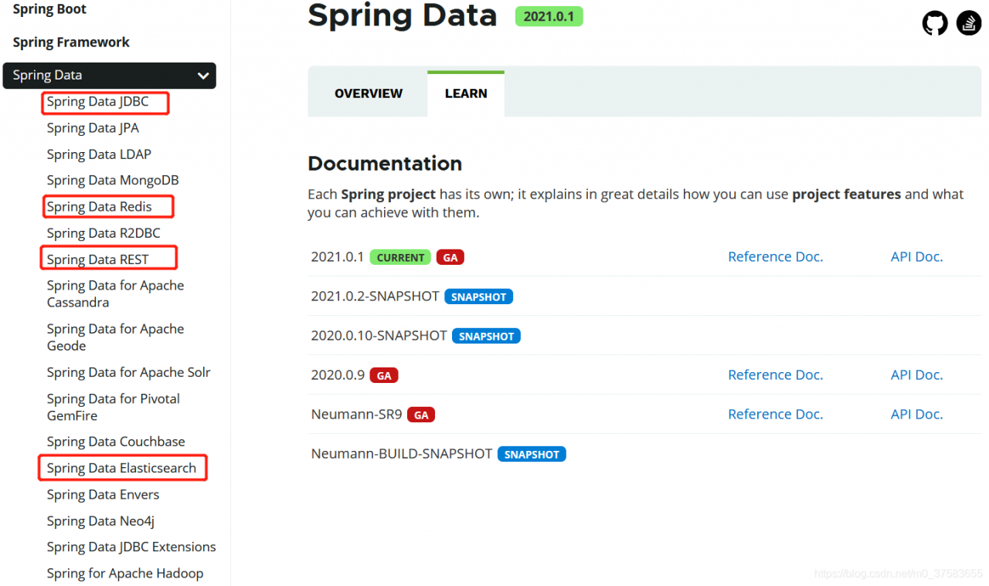Open Spring Boot in sidebar
Image resolution: width=989 pixels, height=586 pixels.
tap(49, 9)
